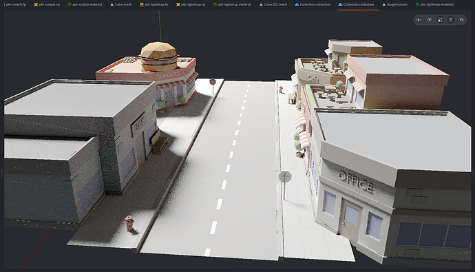Select the giant burger model on rooftop
This screenshot has height=272, width=475.
[159, 56]
